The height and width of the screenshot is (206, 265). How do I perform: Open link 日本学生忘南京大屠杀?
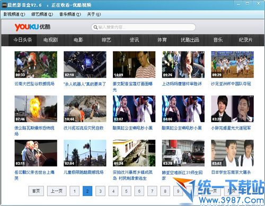231,172
